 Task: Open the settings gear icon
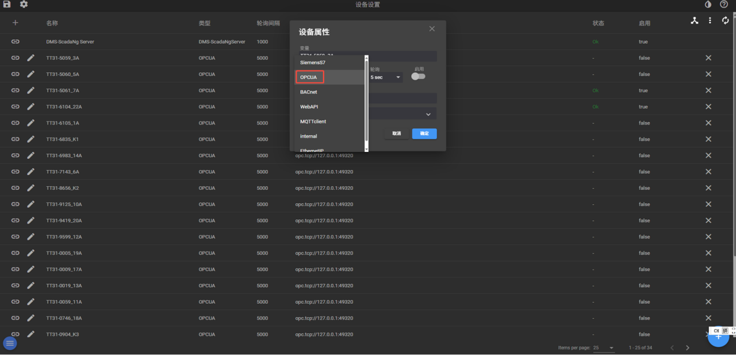[x=24, y=4]
